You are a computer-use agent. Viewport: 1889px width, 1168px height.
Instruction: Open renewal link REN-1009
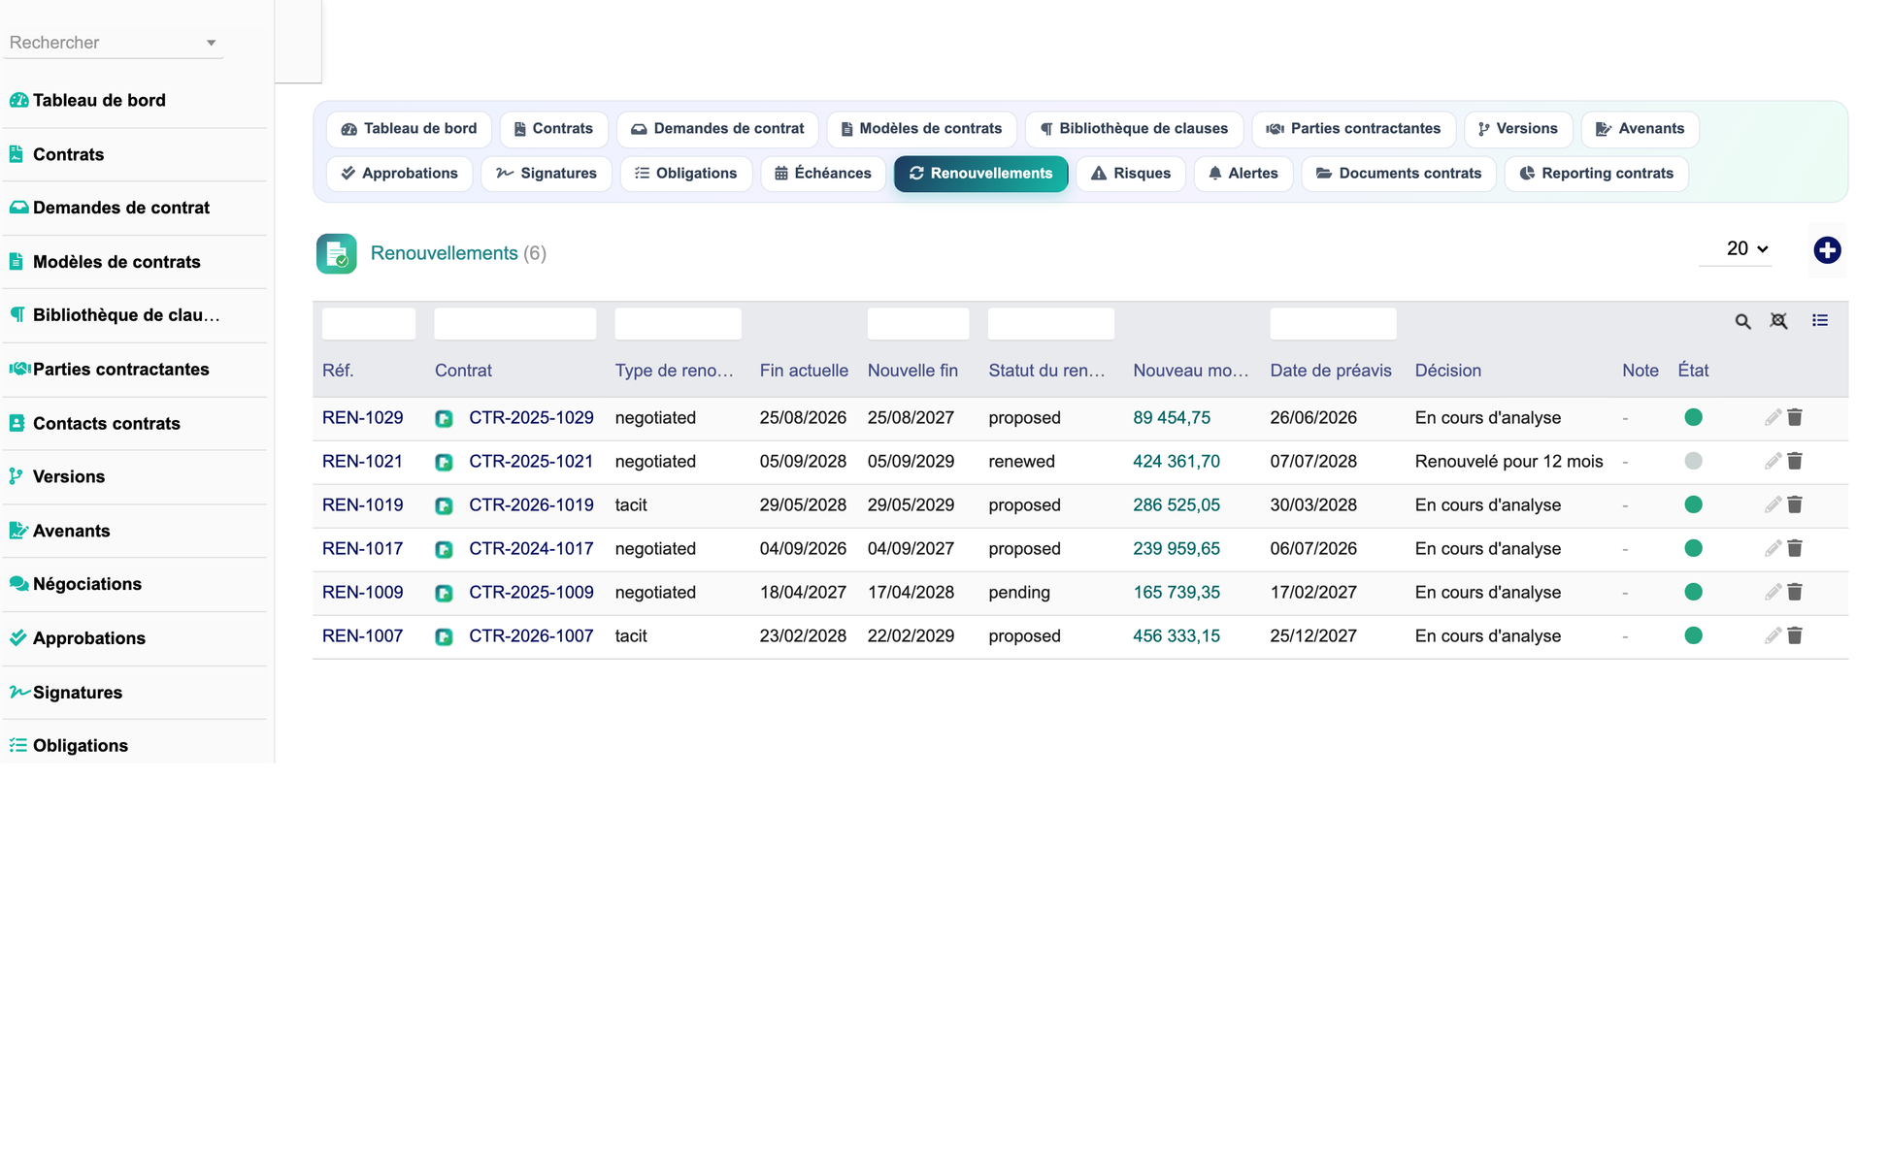point(362,593)
